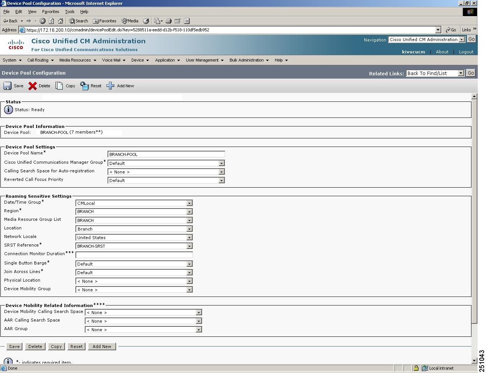Click the Device Pool Name field
The height and width of the screenshot is (373, 486).
[166, 154]
